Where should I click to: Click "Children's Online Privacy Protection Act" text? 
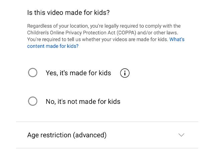tap(71, 33)
